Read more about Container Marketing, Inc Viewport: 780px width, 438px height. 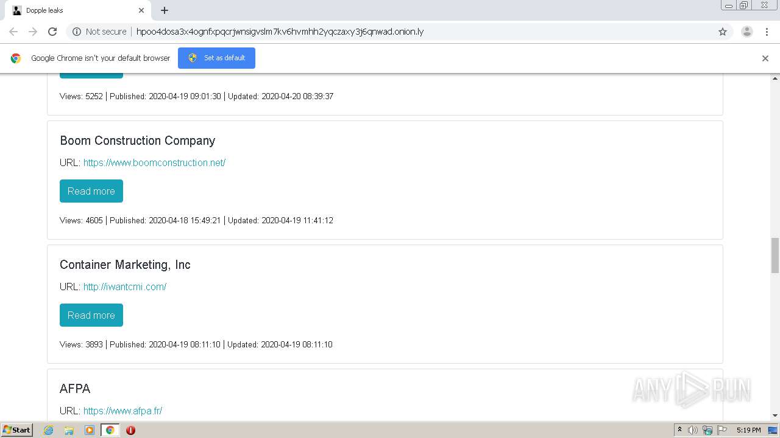[x=91, y=315]
